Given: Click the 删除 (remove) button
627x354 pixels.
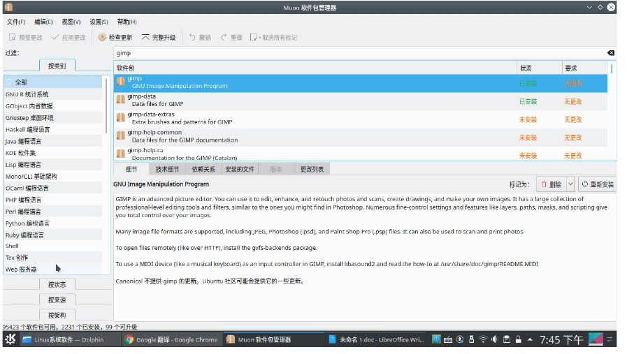Looking at the screenshot, I should pyautogui.click(x=552, y=184).
